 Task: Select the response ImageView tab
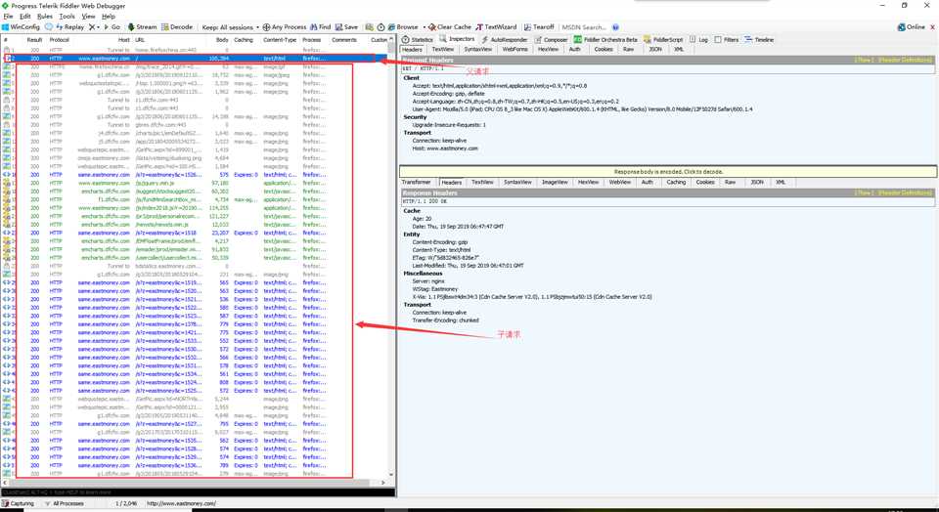point(554,182)
